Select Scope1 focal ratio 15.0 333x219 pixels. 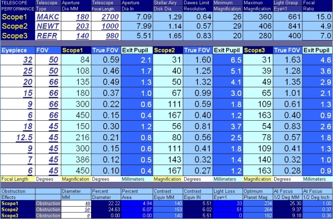318,17
